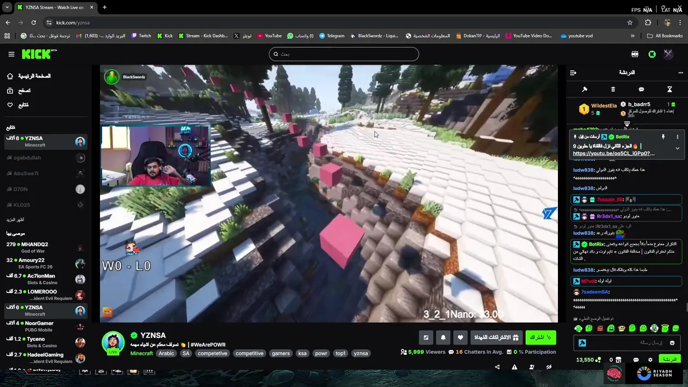This screenshot has height=387, width=688.
Task: Click the creator dashboard camera icon in header
Action: 635,54
